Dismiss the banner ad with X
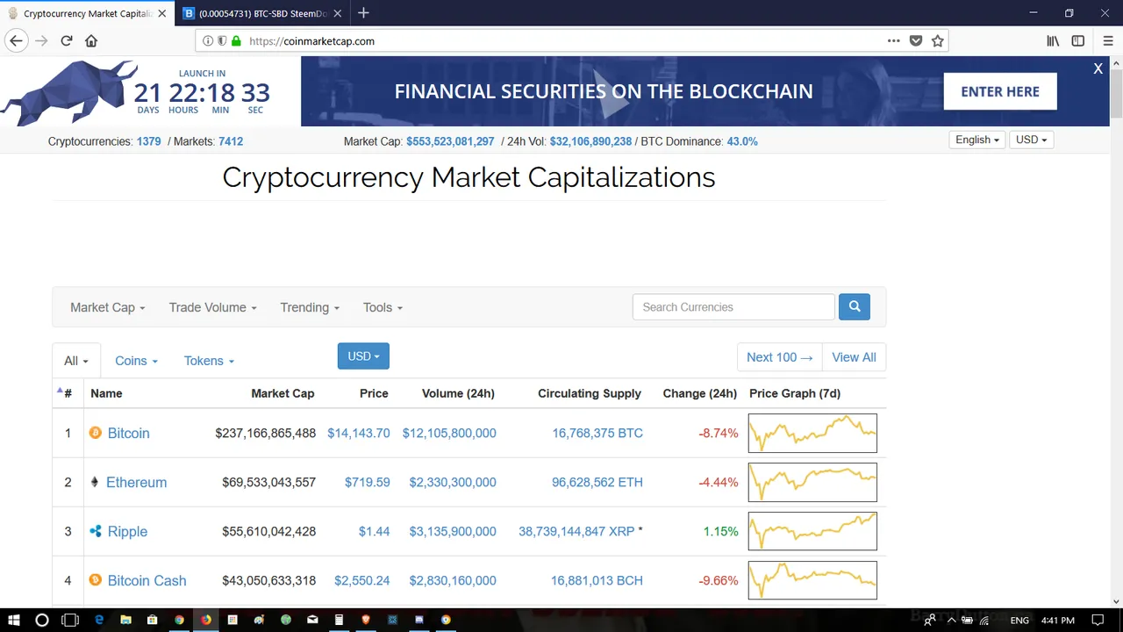The image size is (1123, 632). (x=1098, y=68)
